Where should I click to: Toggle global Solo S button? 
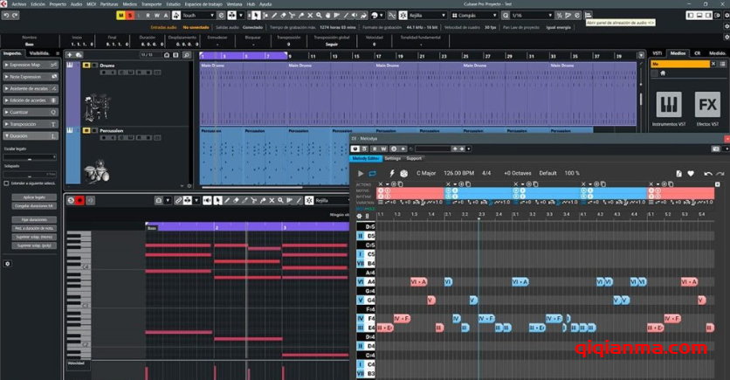130,16
